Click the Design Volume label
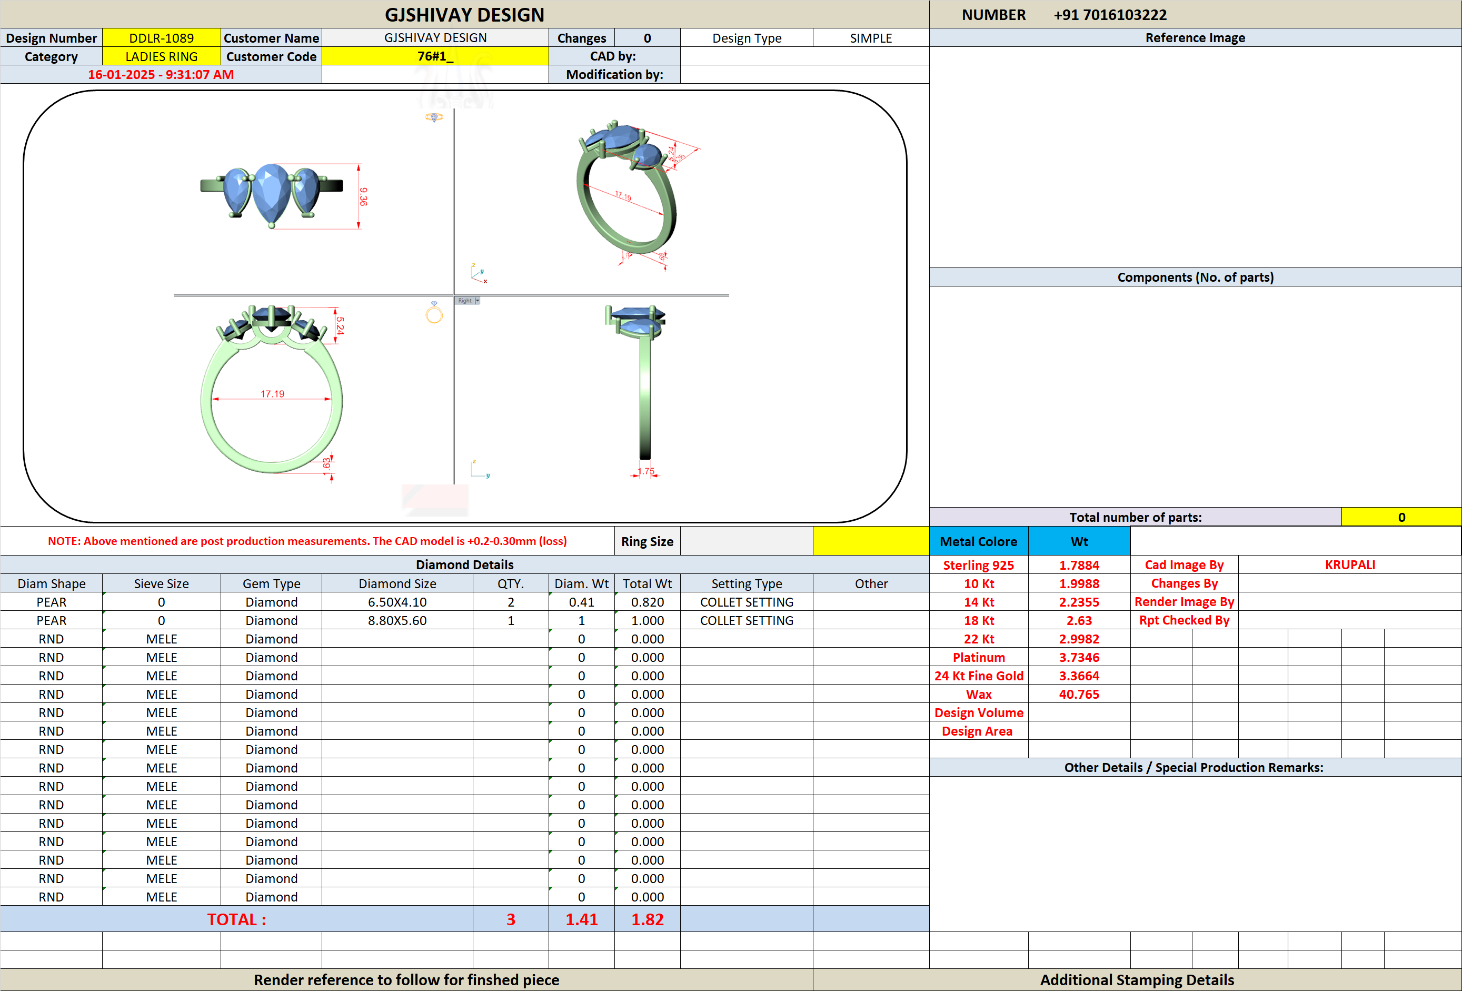This screenshot has width=1462, height=991. (978, 712)
